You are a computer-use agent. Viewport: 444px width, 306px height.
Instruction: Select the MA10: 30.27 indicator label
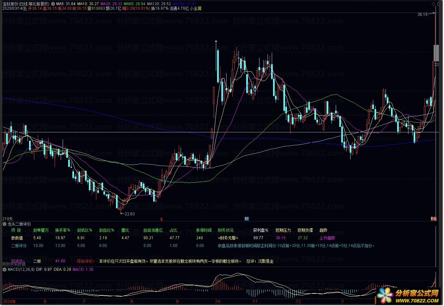88,4
